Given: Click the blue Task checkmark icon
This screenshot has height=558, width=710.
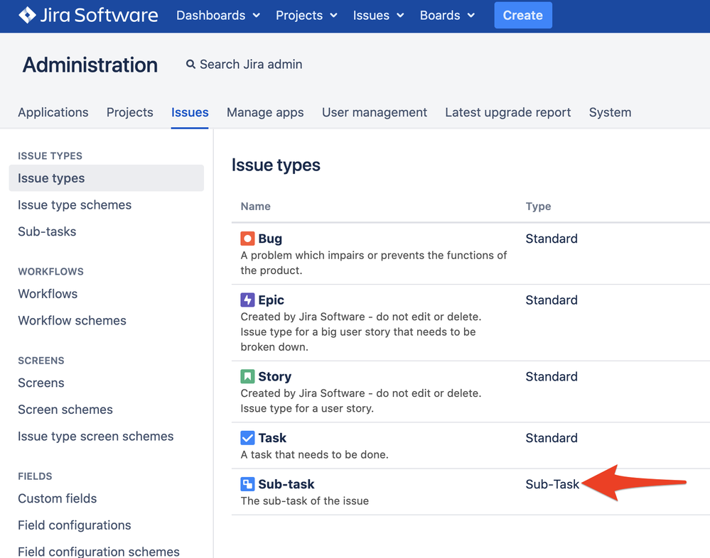Looking at the screenshot, I should click(x=247, y=438).
